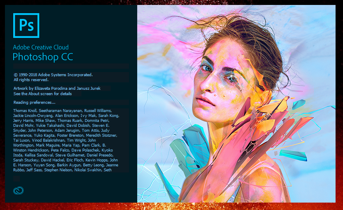The image size is (343, 210).
Task: Click the Creative Cloud logo icon
Action: (x=18, y=191)
